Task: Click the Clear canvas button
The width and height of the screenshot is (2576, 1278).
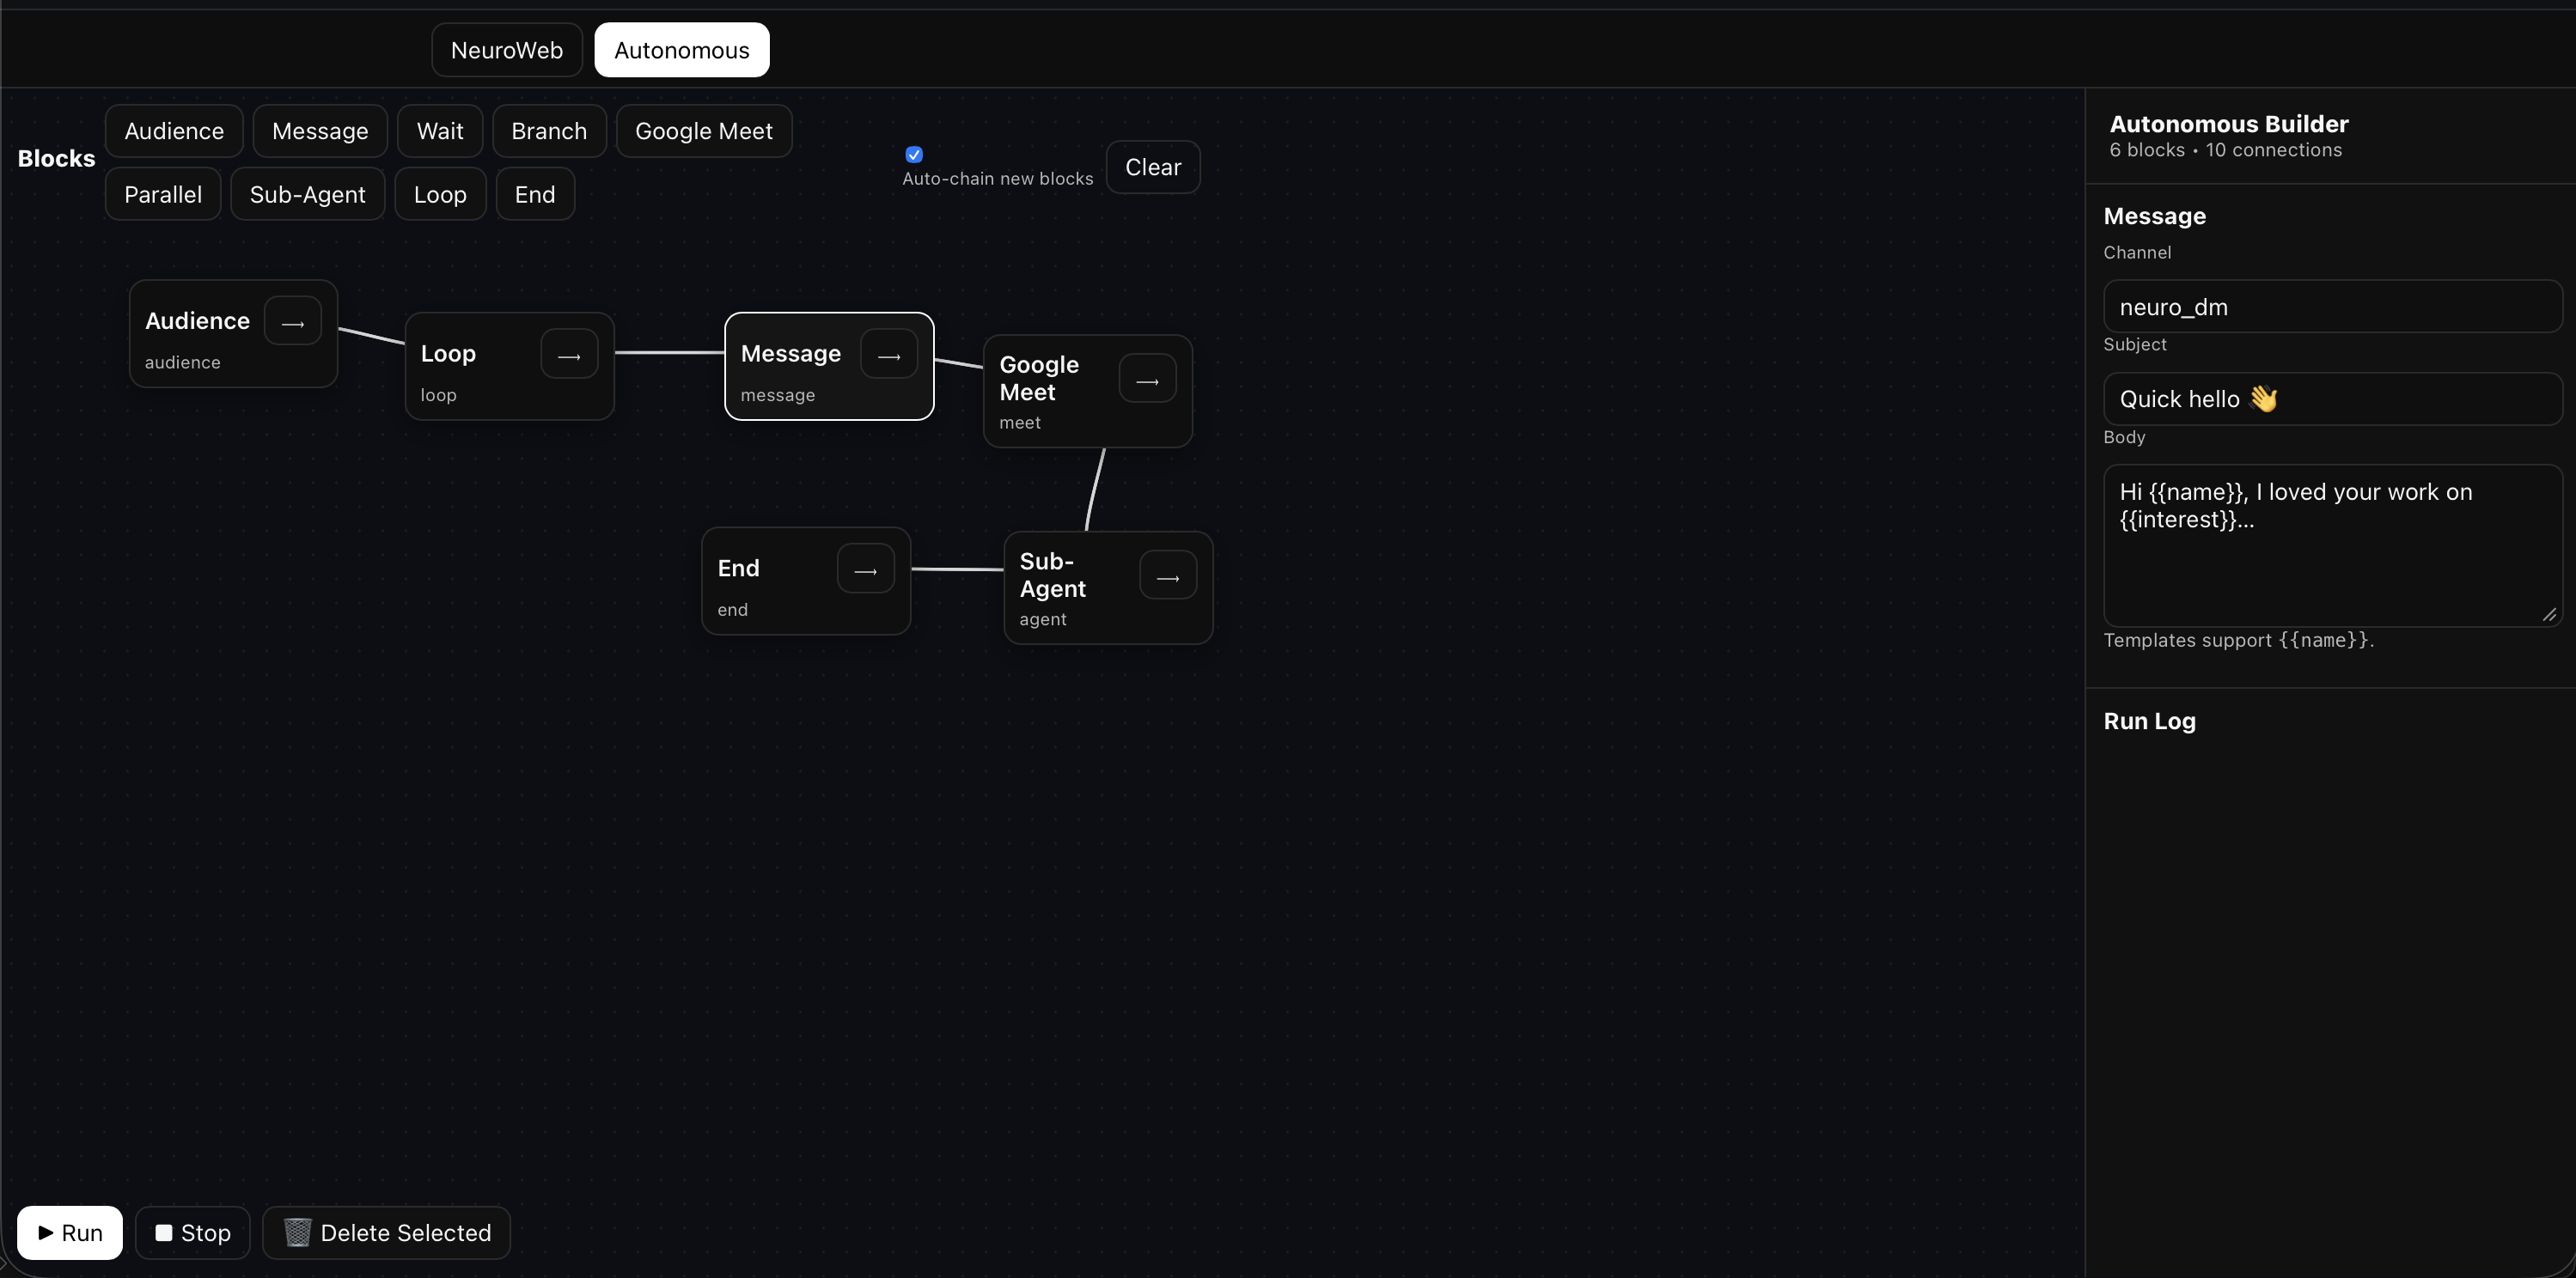Action: point(1153,167)
